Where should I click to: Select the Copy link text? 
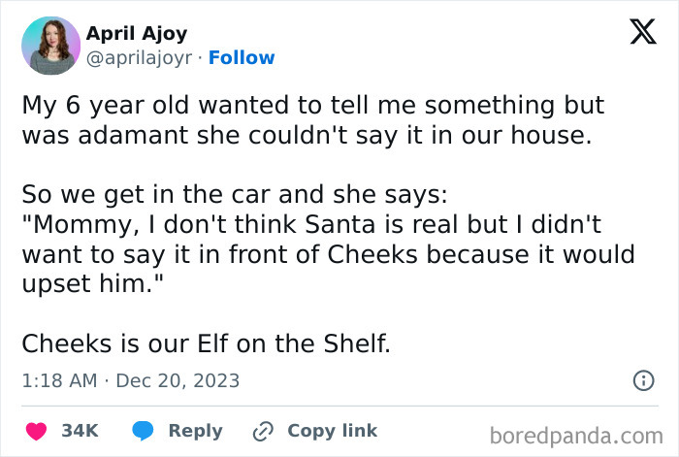[332, 431]
